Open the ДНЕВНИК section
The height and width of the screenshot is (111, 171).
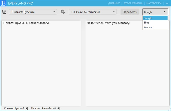click(114, 3)
